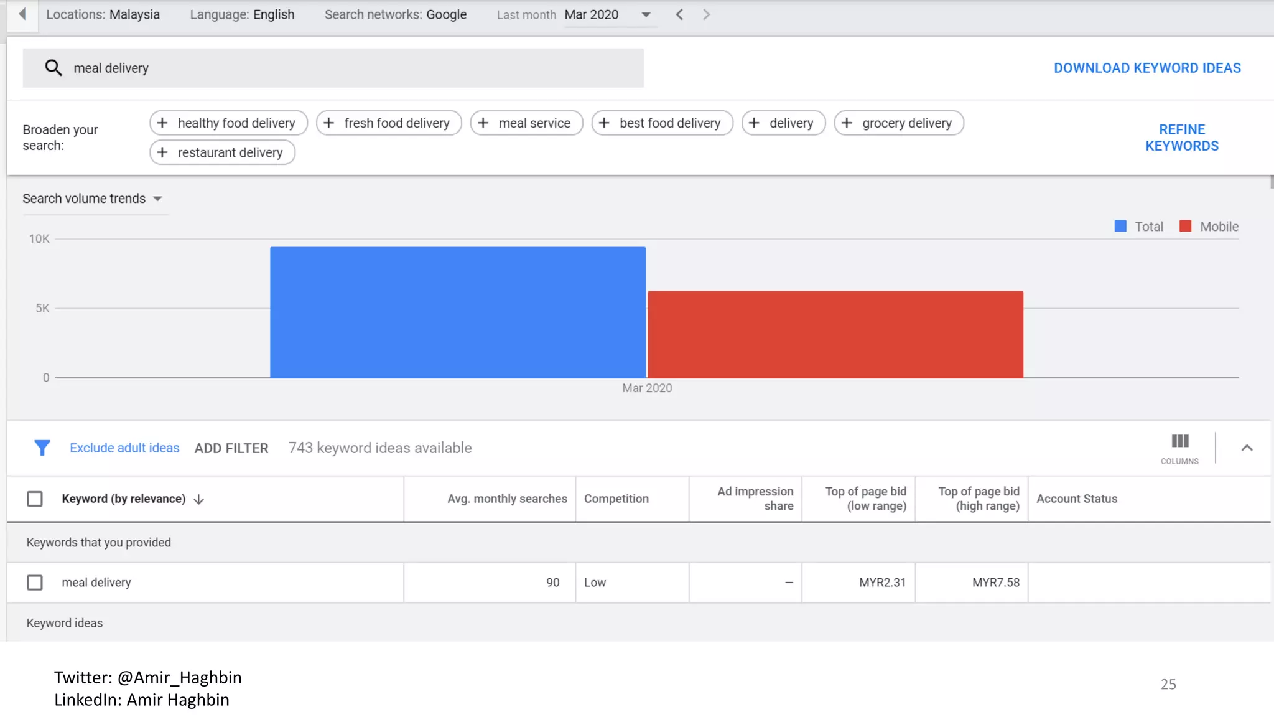This screenshot has height=717, width=1274.
Task: Go to previous month with left chevron
Action: point(679,14)
